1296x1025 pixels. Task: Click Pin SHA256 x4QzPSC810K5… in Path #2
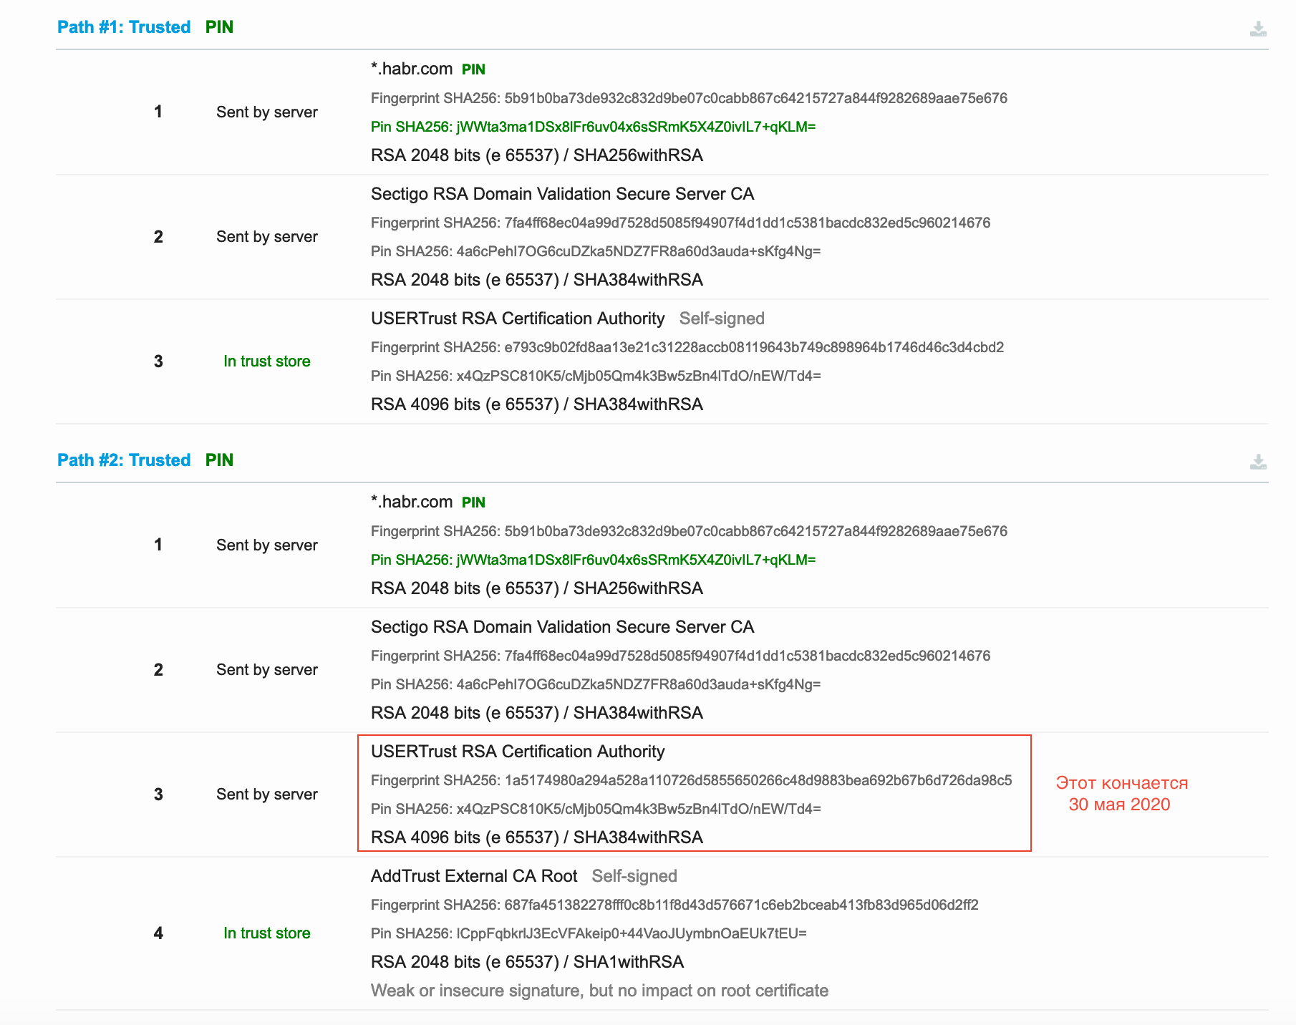596,809
